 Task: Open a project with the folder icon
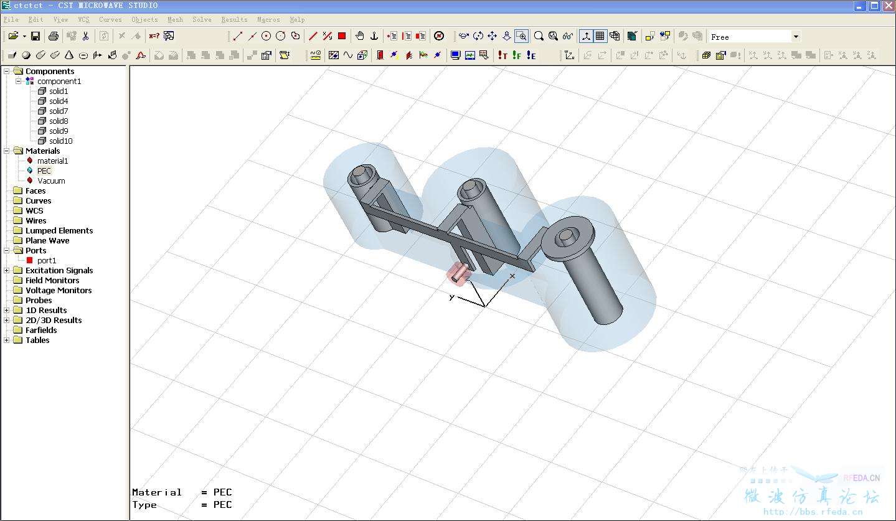coord(13,36)
